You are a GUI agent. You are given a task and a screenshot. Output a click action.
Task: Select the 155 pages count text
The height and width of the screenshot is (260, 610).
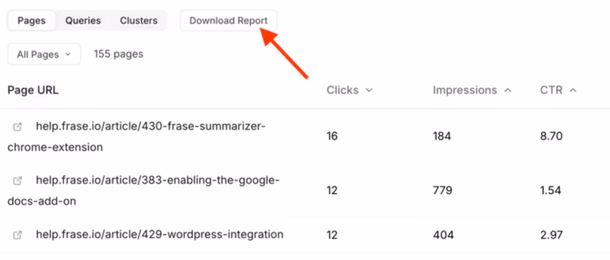point(119,54)
